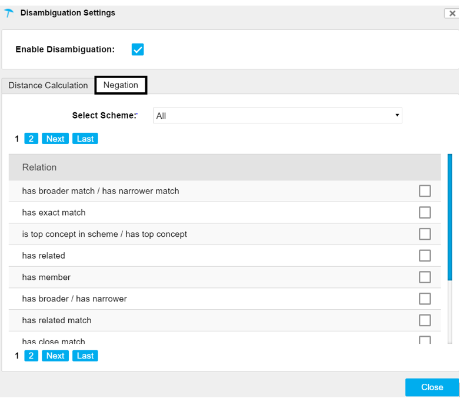Click the 'has related' relation text
This screenshot has height=402, width=460.
[x=44, y=256]
